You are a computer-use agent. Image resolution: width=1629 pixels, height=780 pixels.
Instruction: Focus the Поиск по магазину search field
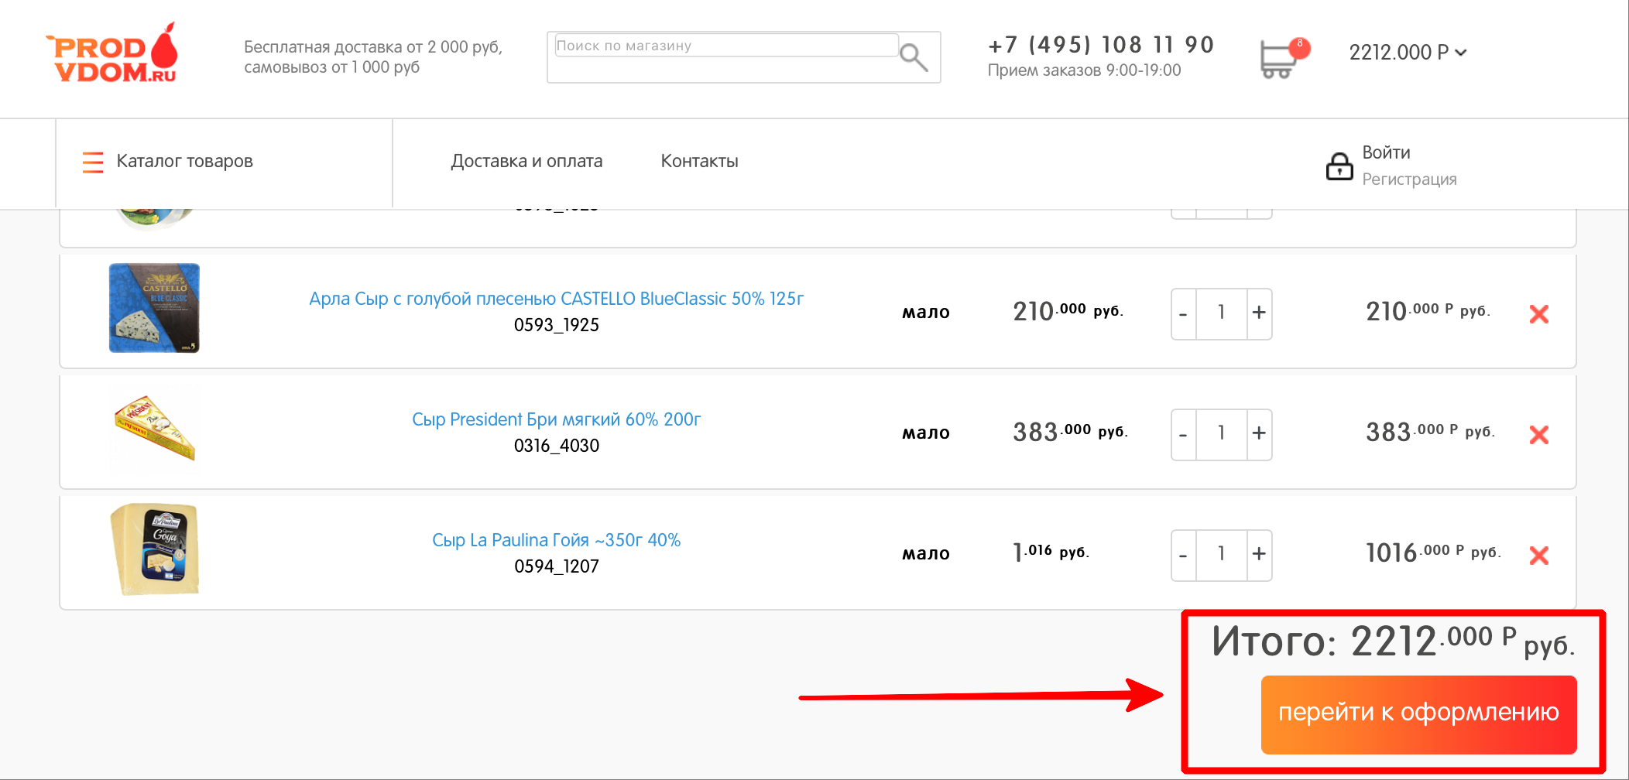pos(725,46)
